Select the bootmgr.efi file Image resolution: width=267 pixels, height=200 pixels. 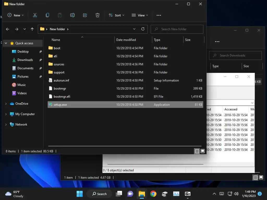tap(125, 97)
